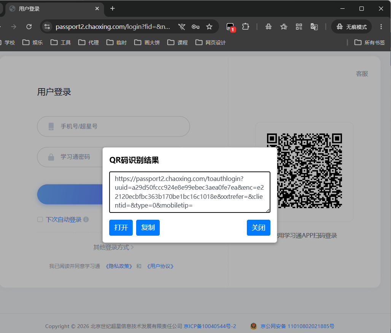Open the 代理 bookmark folder
The image size is (391, 333).
(x=89, y=43)
